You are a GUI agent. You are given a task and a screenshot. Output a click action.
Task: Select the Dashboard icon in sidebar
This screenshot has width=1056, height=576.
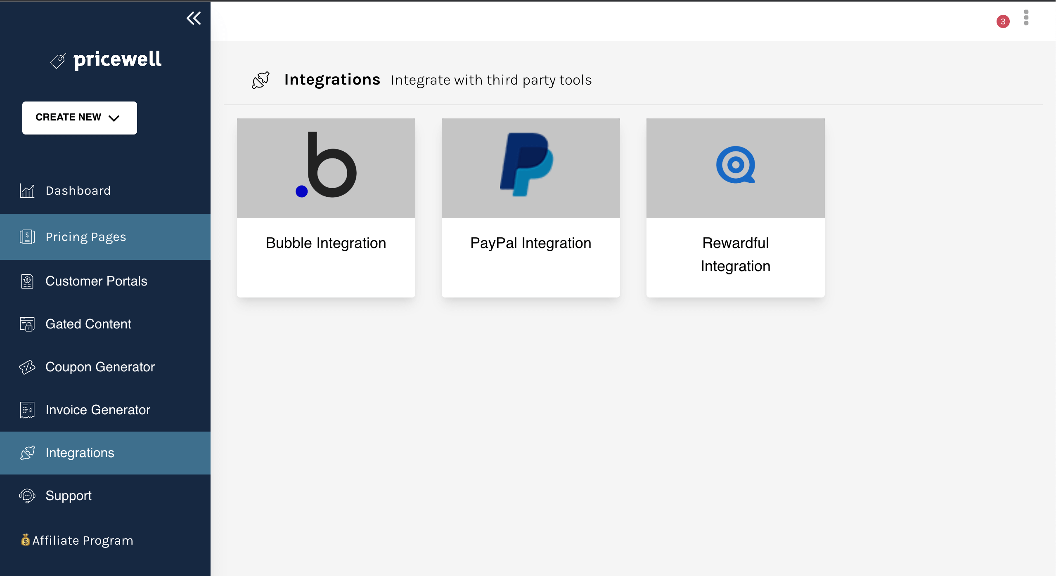point(27,190)
